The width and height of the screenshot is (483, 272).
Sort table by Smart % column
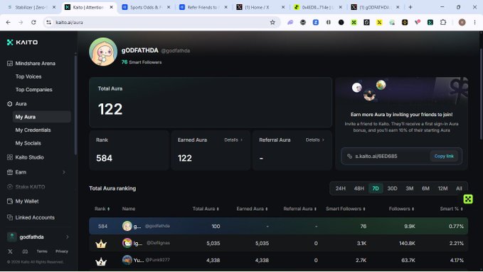point(452,209)
